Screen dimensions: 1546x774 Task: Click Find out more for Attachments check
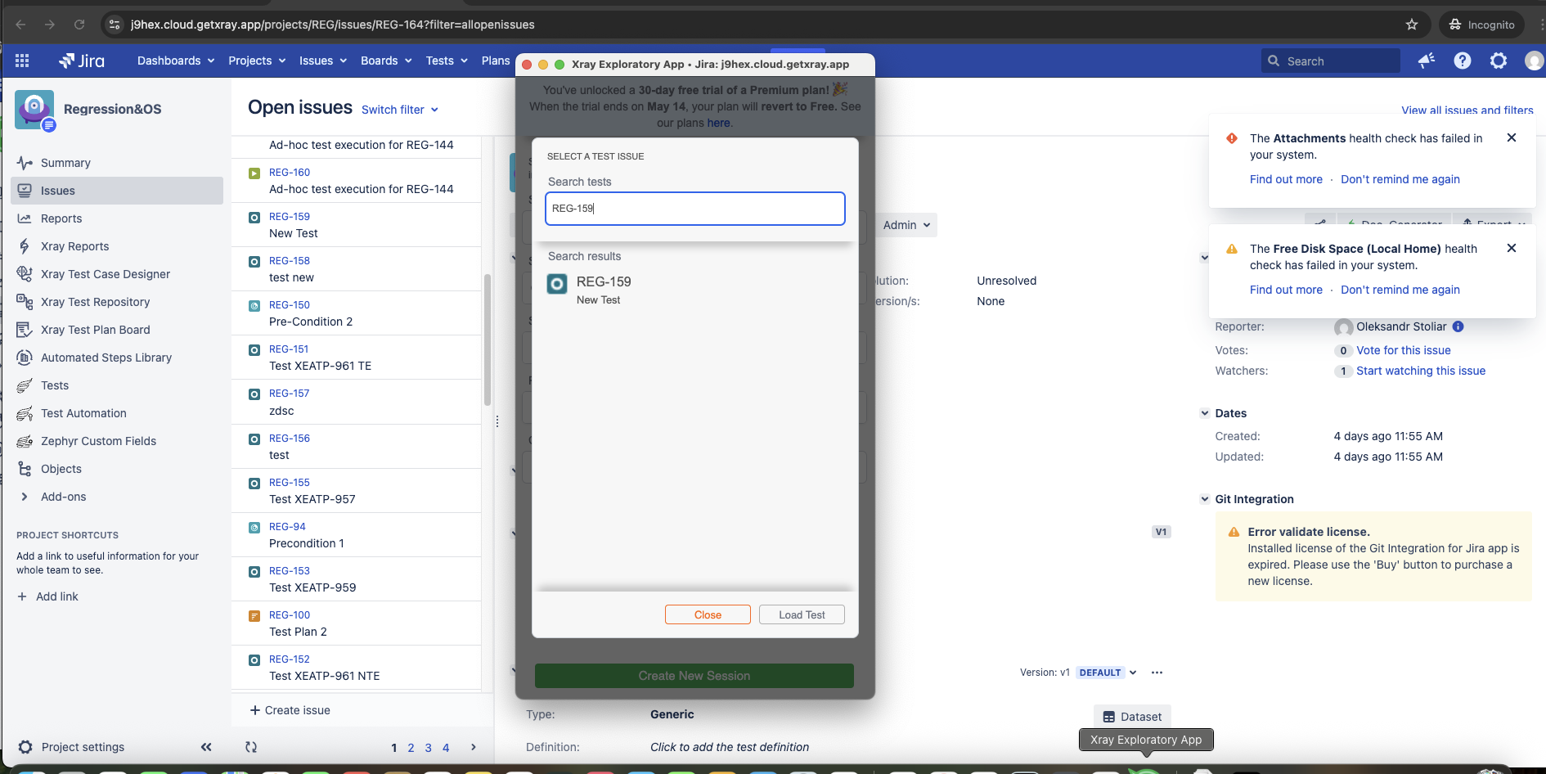1286,179
